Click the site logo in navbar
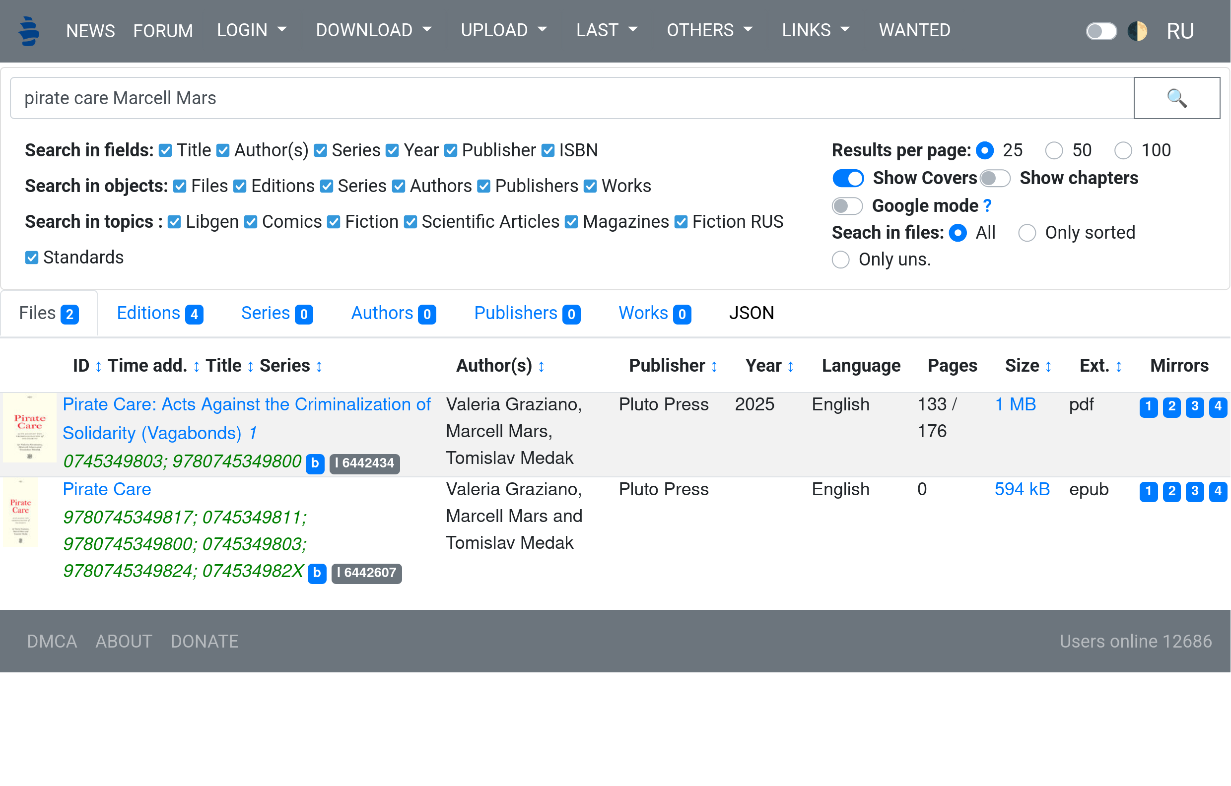The height and width of the screenshot is (786, 1231). point(29,31)
